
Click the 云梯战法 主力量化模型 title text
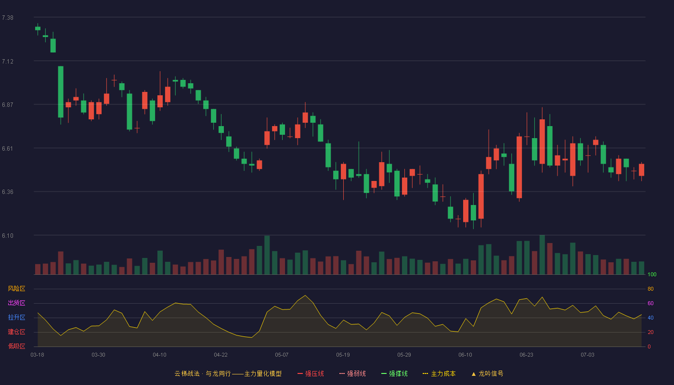tap(228, 373)
